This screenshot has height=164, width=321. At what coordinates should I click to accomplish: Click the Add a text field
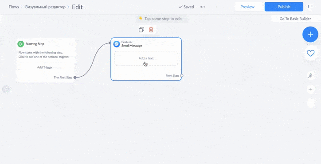click(146, 58)
